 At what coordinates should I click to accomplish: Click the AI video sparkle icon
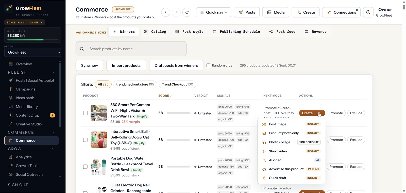(264, 160)
